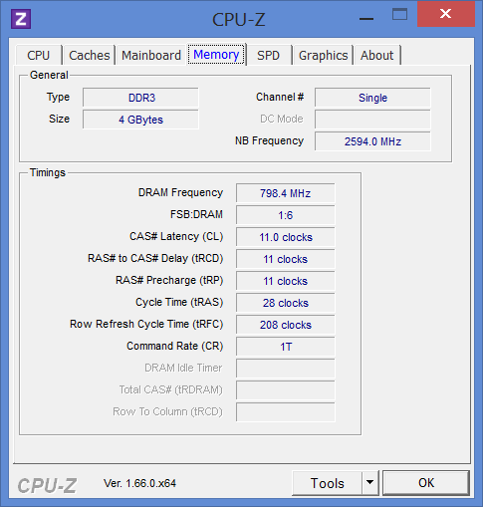Screen dimensions: 483x507
Task: Click the empty DRAM Idle Timer field
Action: (286, 369)
